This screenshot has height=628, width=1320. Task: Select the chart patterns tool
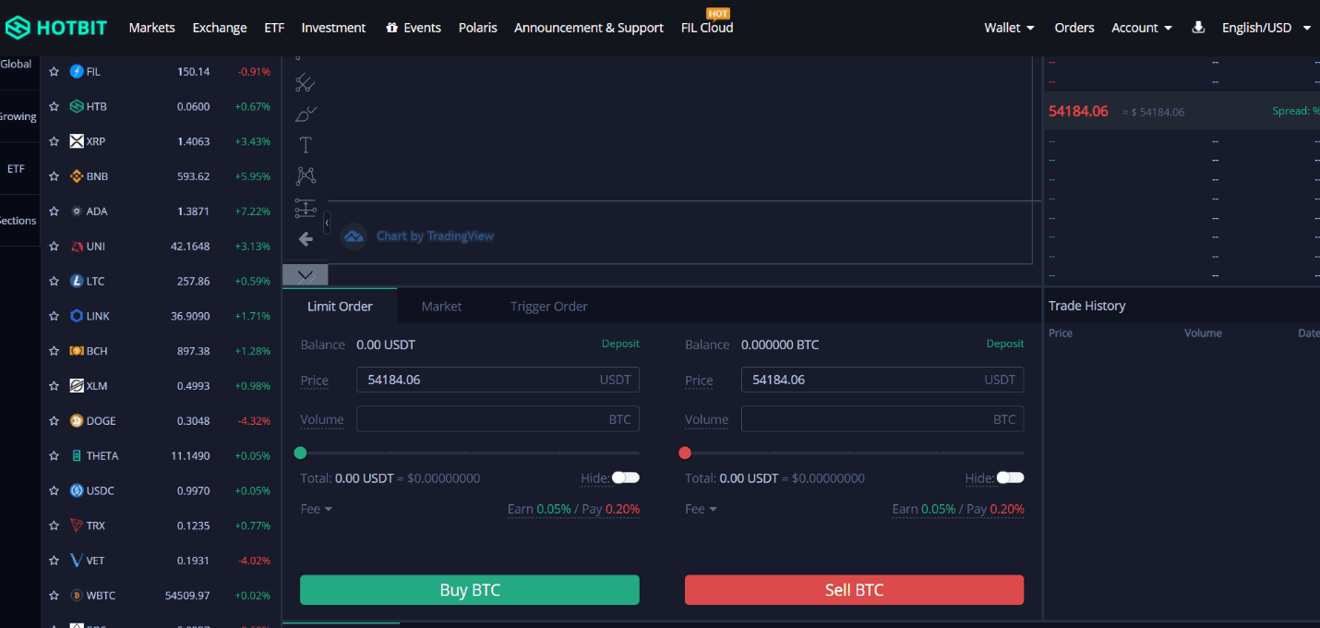[306, 175]
